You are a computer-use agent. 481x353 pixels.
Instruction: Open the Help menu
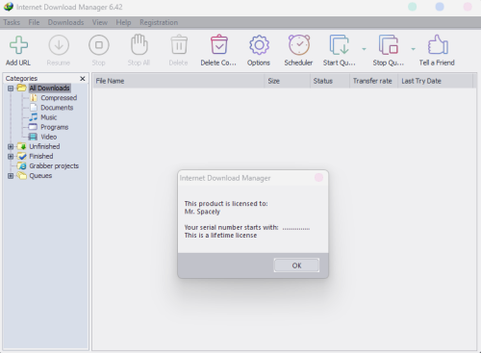[x=123, y=22]
